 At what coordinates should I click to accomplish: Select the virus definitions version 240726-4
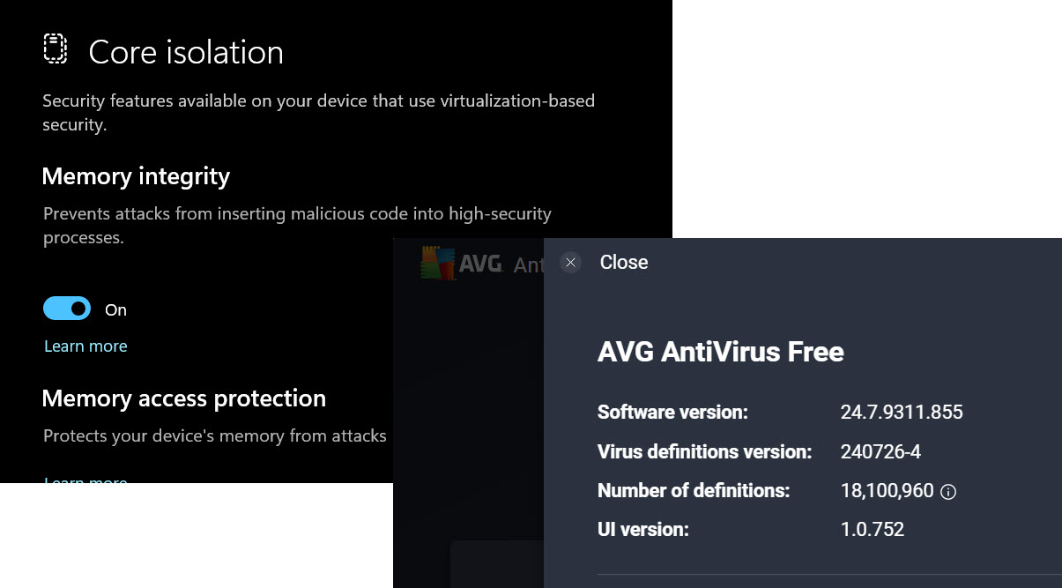click(x=880, y=452)
